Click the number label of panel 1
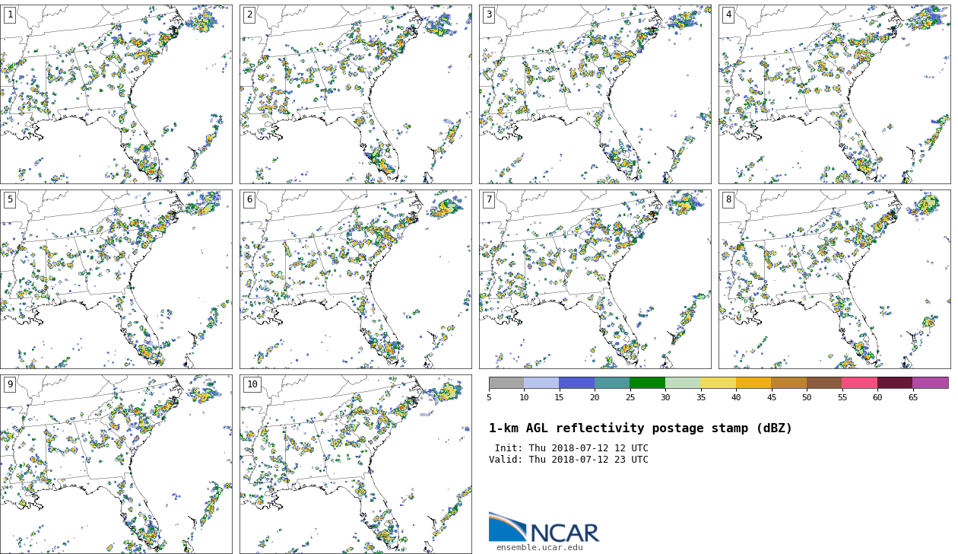Viewport: 958px width, 554px height. (10, 14)
